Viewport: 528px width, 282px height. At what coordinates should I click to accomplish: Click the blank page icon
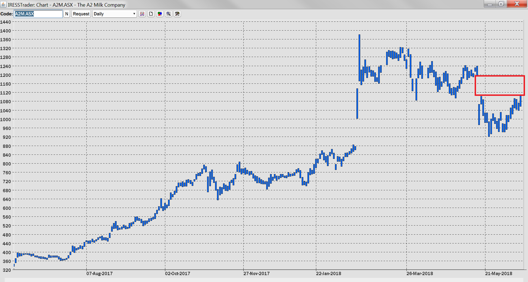[x=151, y=14]
